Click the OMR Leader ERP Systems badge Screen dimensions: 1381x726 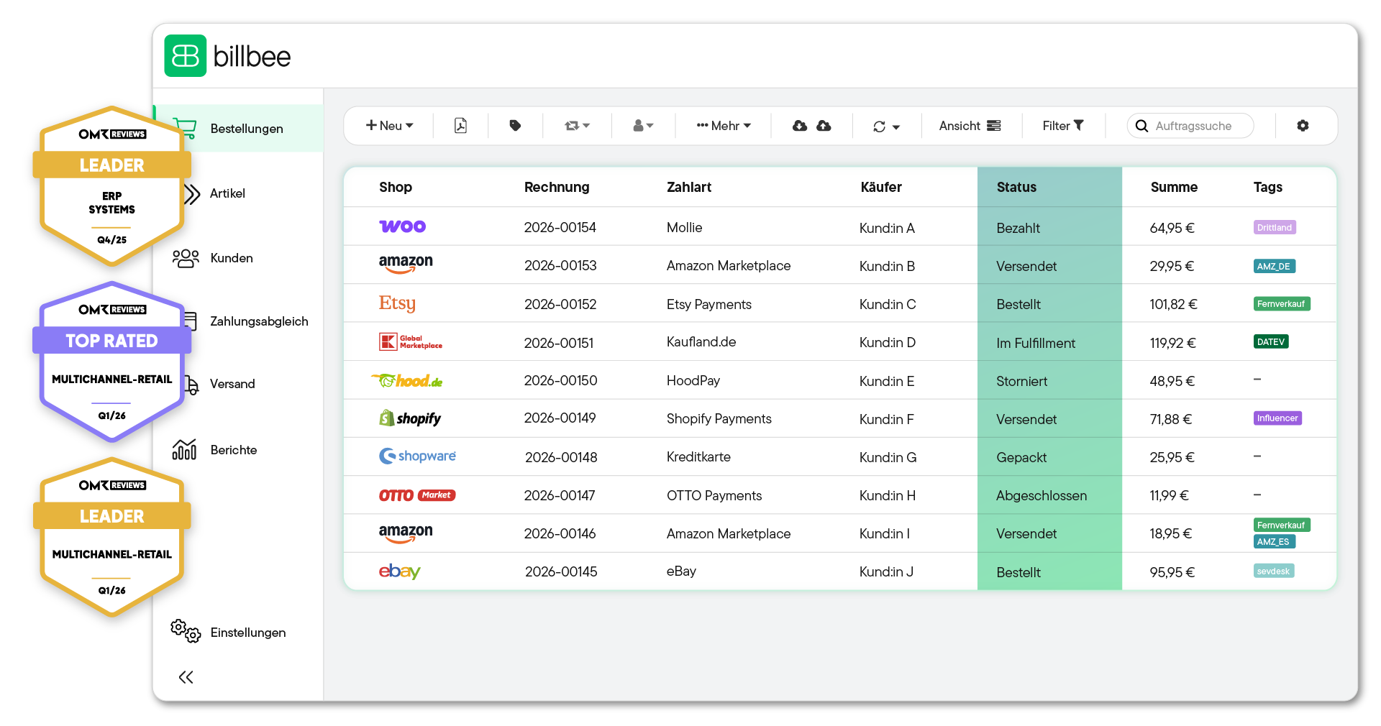tap(111, 185)
